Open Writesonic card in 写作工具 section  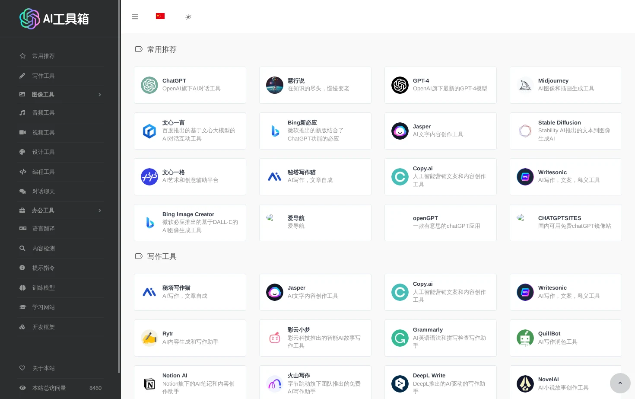point(566,292)
